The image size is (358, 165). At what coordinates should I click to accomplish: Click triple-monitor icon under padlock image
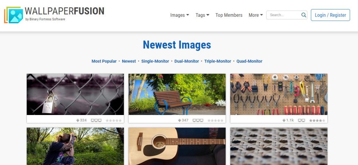96,120
